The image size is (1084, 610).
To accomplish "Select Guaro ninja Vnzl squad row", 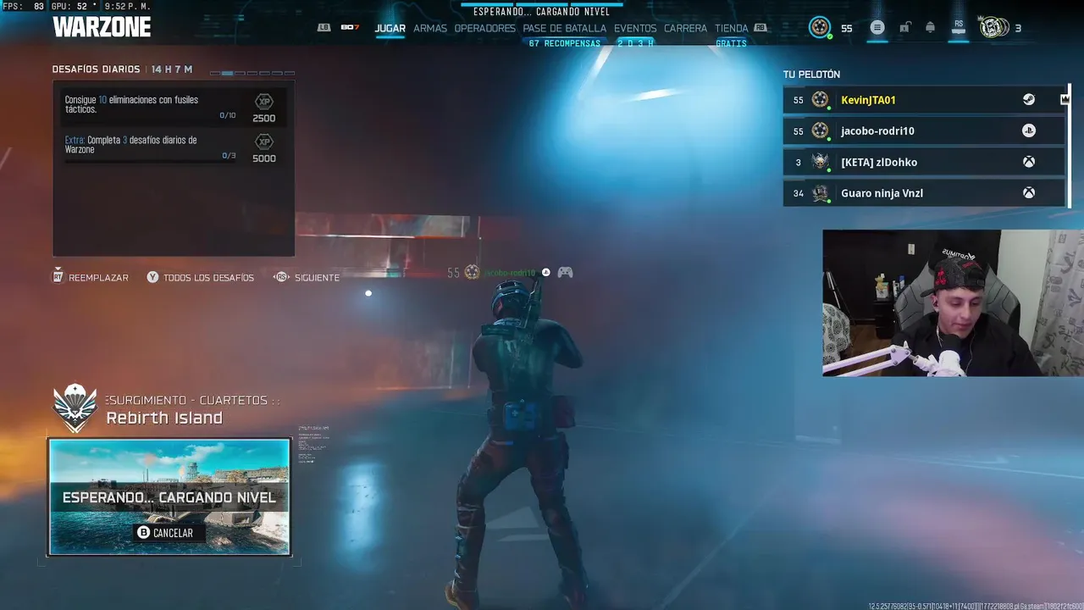I will 924,193.
